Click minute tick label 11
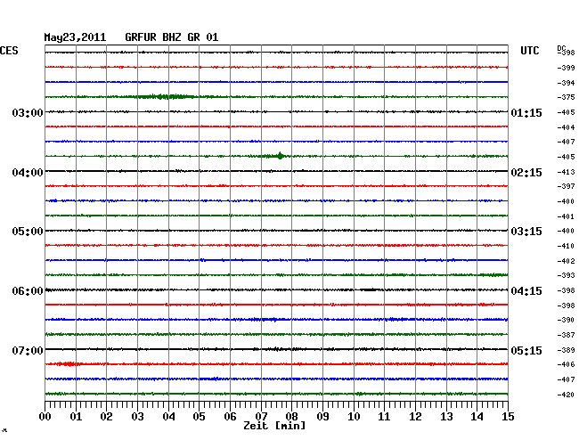Viewport: 579px width, 440px height. pyautogui.click(x=384, y=417)
